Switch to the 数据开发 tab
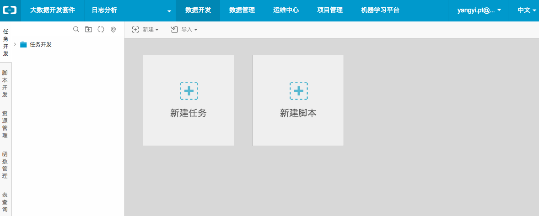 (x=198, y=11)
